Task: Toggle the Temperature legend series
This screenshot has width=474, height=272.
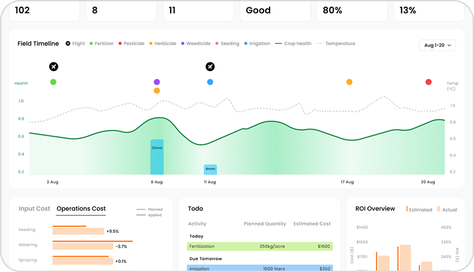Action: coord(335,44)
